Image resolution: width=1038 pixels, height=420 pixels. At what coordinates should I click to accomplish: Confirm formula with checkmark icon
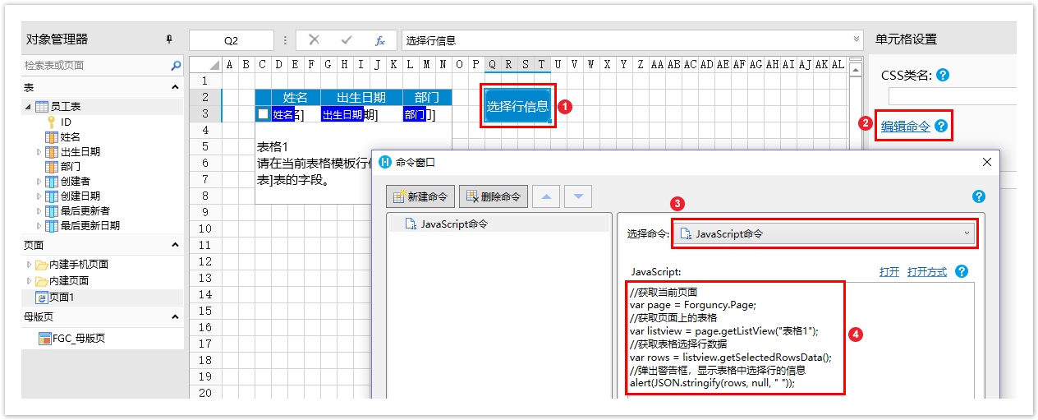point(347,40)
